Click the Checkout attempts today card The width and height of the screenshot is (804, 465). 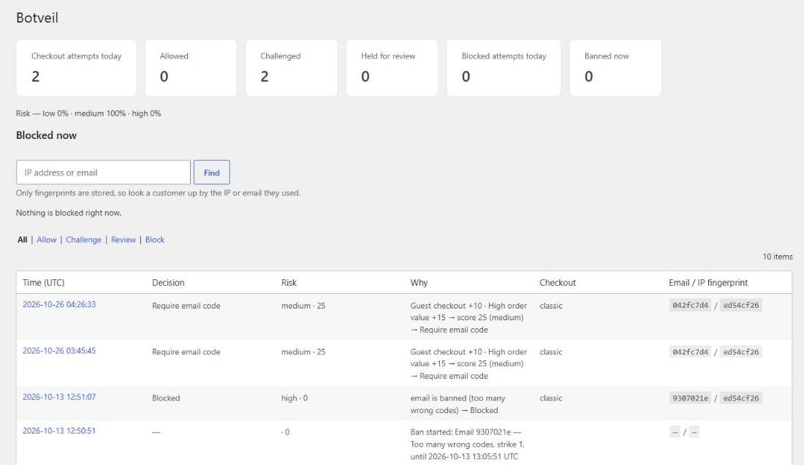(x=77, y=68)
